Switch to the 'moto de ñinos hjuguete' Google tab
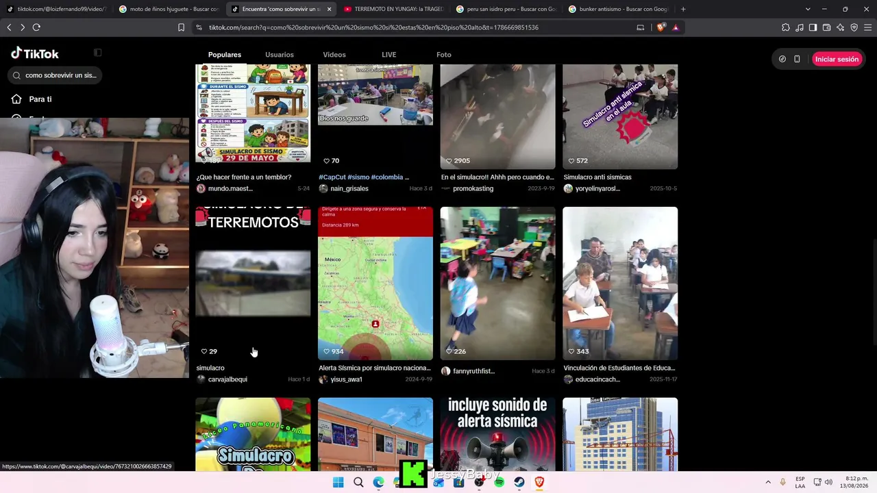This screenshot has height=493, width=877. click(169, 9)
